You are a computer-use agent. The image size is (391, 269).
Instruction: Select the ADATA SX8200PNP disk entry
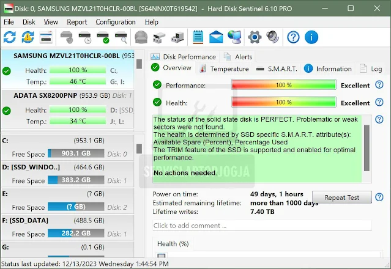coord(67,109)
